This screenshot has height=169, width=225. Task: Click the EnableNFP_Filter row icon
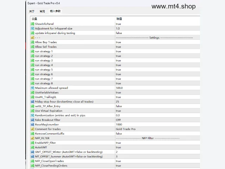(32, 143)
